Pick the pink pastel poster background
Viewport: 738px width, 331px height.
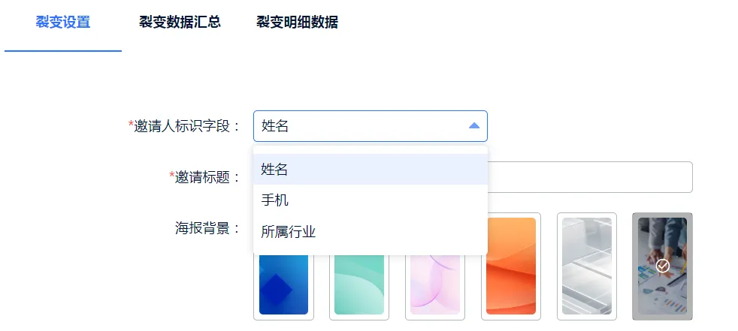pos(434,287)
